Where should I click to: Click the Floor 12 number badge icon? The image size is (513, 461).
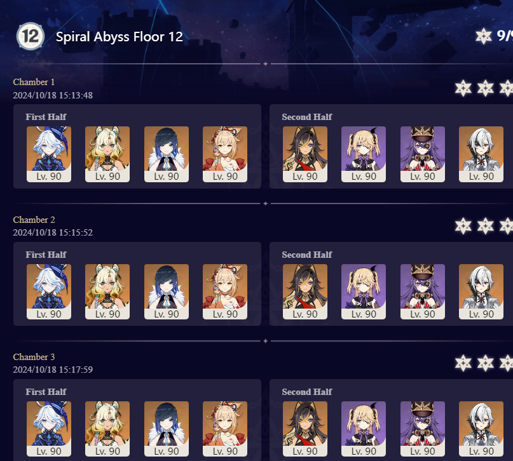30,36
